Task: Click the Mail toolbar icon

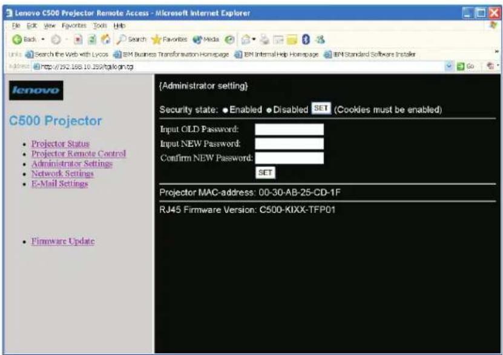Action: [246, 39]
